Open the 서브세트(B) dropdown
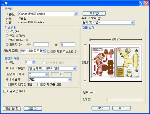The width and height of the screenshot is (150, 114). tap(44, 51)
